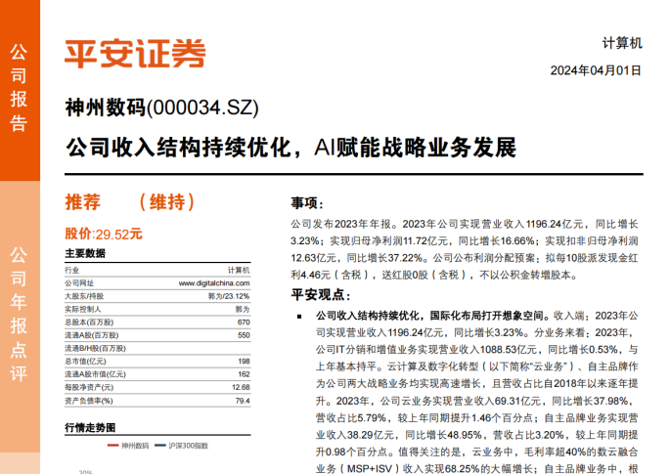Image resolution: width=670 pixels, height=474 pixels.
Task: Select the 公司报告 sidebar label
Action: pyautogui.click(x=19, y=87)
